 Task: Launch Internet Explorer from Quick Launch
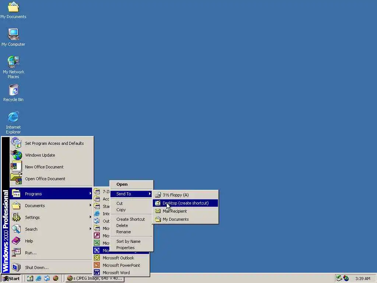pos(38,278)
